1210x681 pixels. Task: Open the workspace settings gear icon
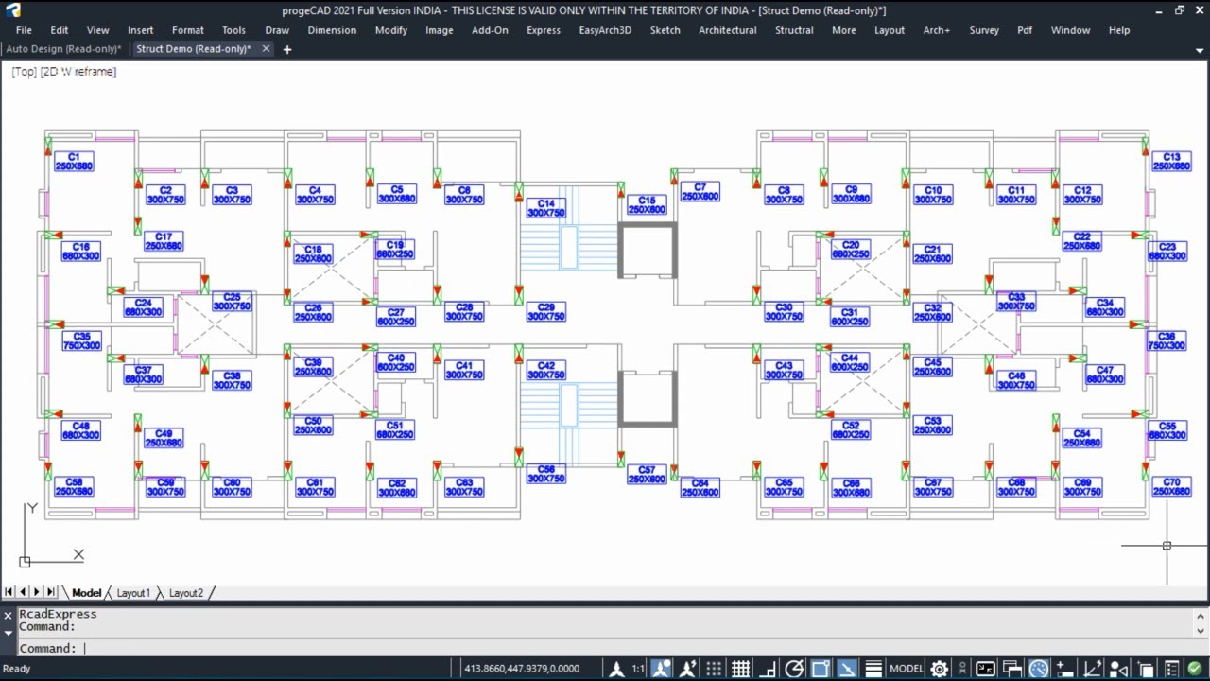tap(939, 669)
